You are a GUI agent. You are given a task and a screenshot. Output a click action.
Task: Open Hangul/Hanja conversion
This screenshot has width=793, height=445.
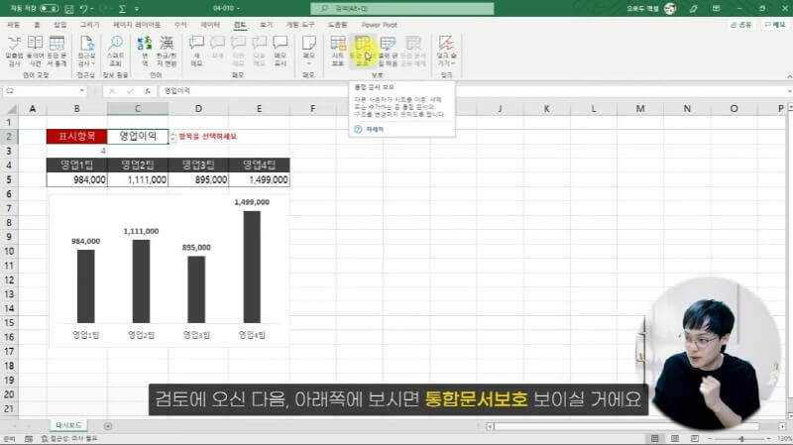pyautogui.click(x=167, y=52)
